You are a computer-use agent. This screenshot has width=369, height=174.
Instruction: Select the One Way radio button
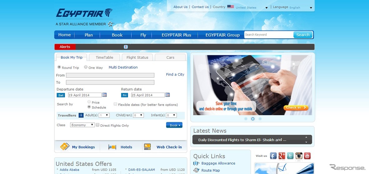86,67
